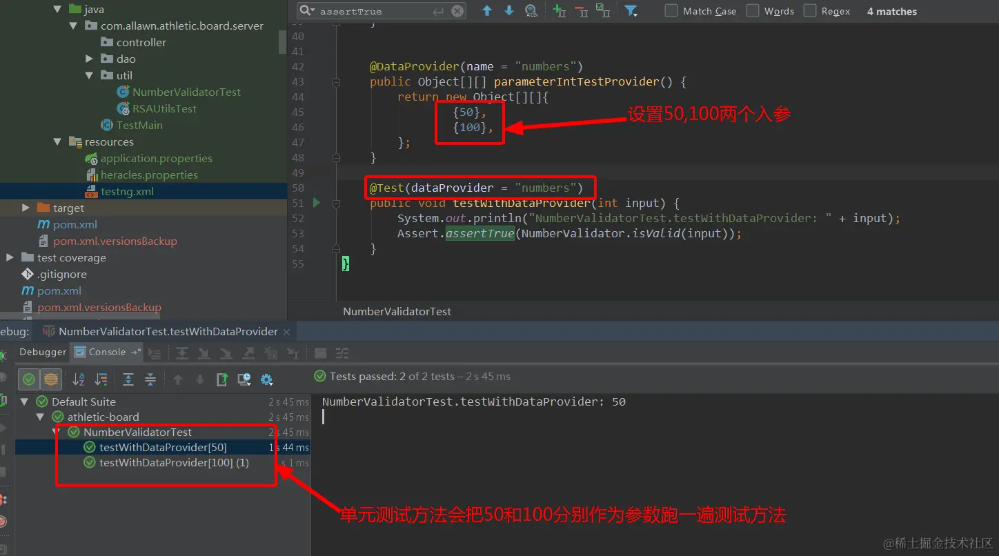Select the testWithDataProvider[50] test result
This screenshot has height=556, width=999.
pyautogui.click(x=163, y=448)
